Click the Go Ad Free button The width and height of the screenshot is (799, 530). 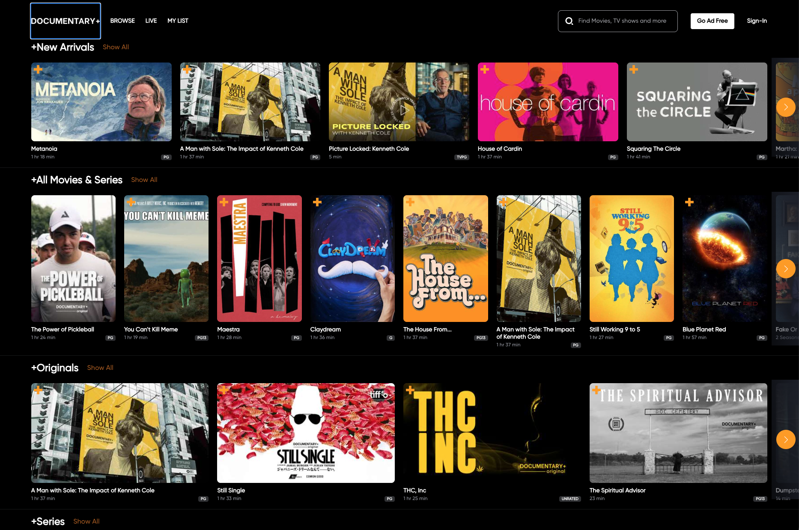coord(713,21)
